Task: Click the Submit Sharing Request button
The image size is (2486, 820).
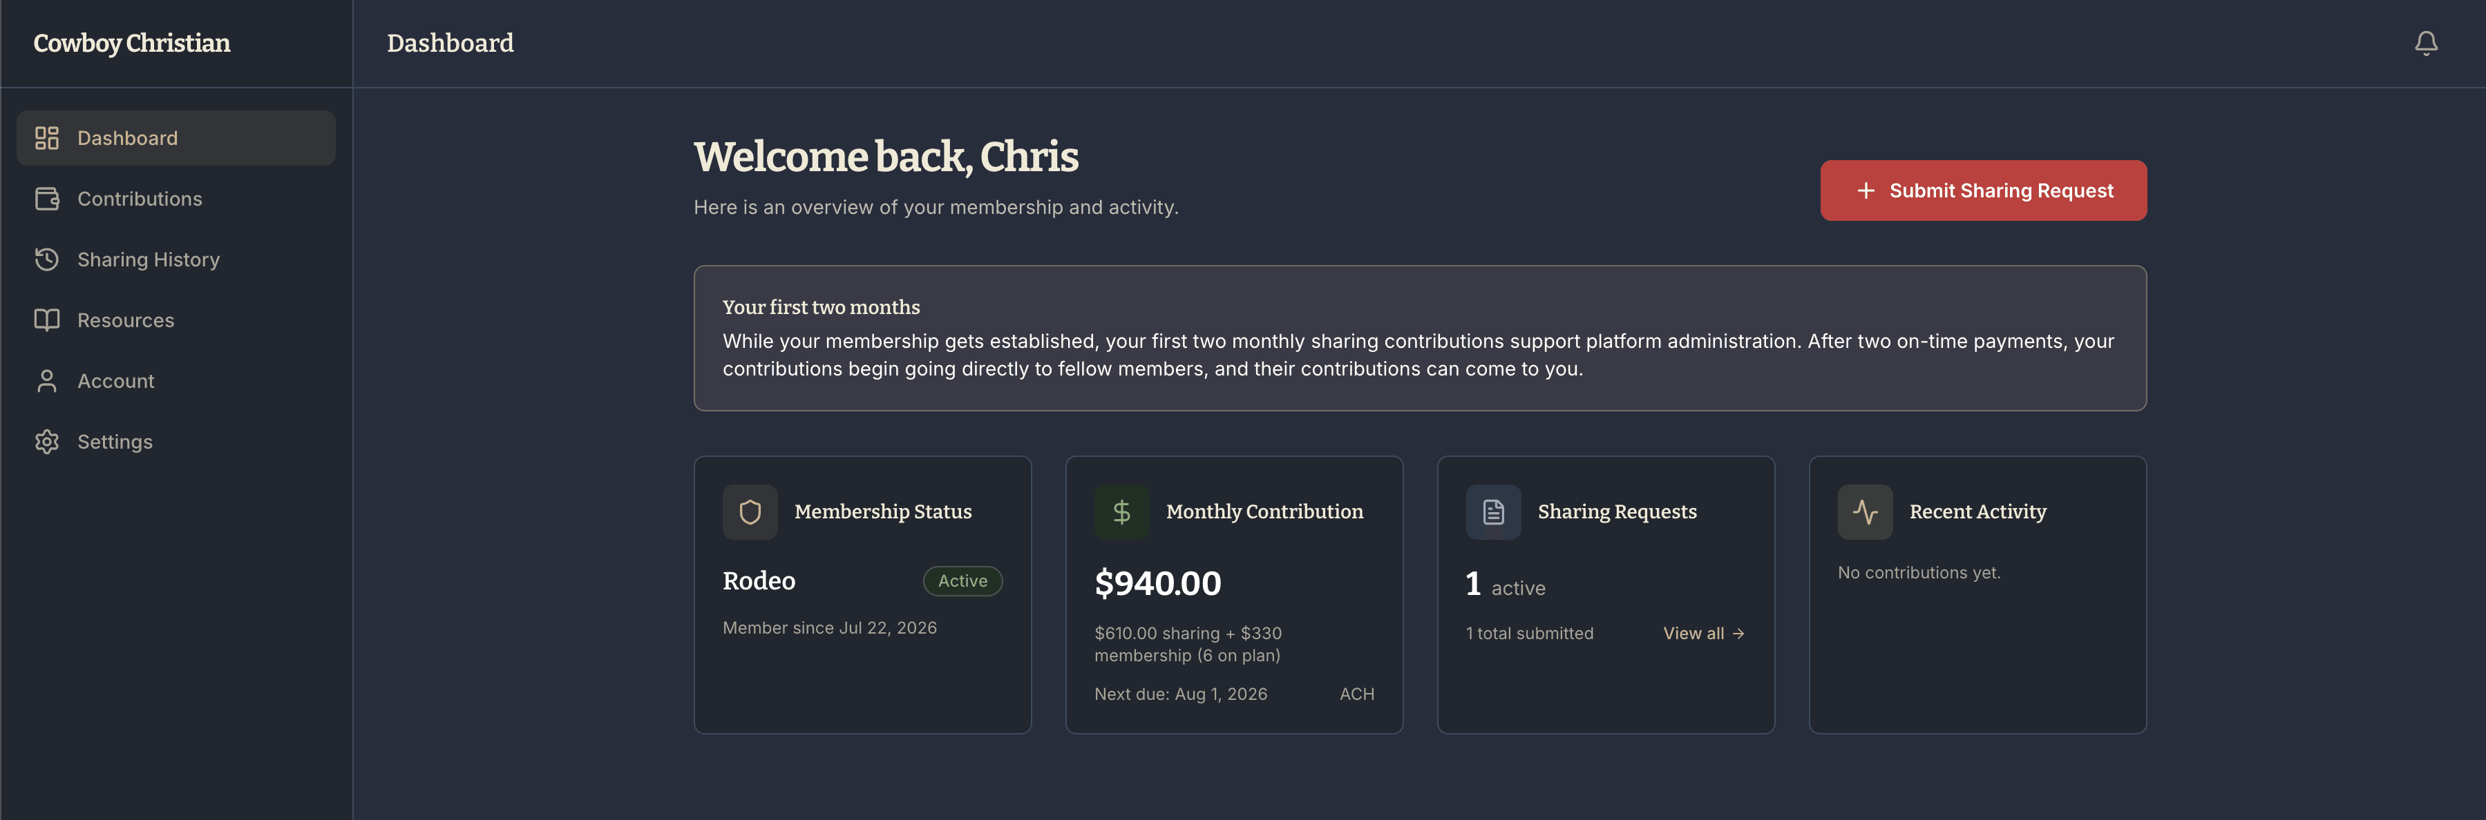Action: (x=1983, y=191)
